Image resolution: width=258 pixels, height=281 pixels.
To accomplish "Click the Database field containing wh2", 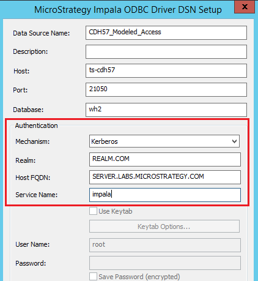I will pos(166,110).
